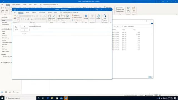This screenshot has width=178, height=100.
Task: Open Address Book from Names group
Action: coord(50,17)
